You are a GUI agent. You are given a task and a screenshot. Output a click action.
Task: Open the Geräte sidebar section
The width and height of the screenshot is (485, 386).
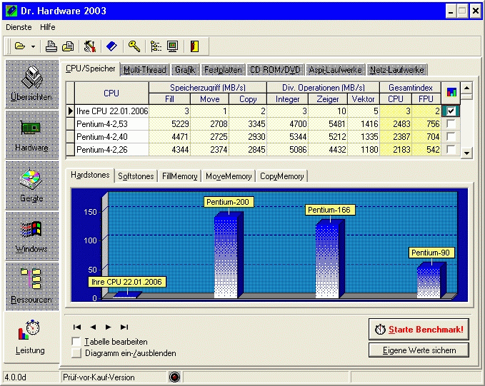32,186
